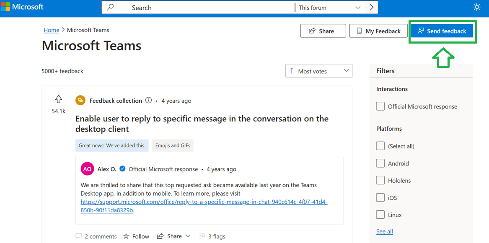Check the (Select all) platforms checkbox
Viewport: 489px width, 243px height.
click(380, 146)
